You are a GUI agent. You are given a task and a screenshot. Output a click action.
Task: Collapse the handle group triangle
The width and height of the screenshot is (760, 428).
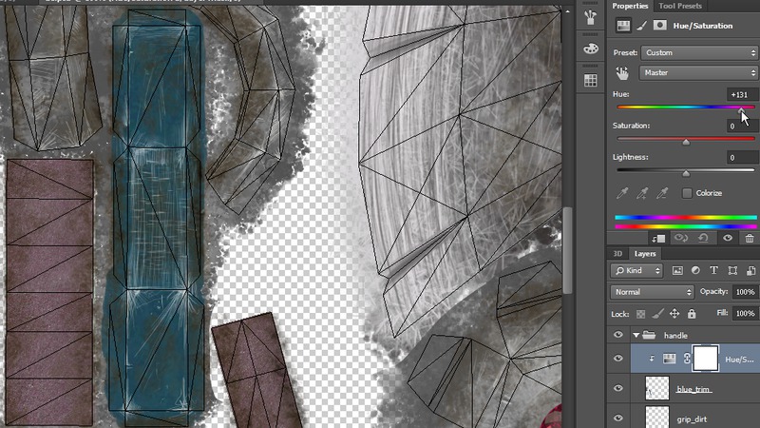(636, 336)
